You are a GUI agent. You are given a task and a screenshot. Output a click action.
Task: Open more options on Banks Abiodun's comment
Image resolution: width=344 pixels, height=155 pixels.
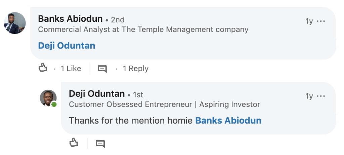[321, 21]
